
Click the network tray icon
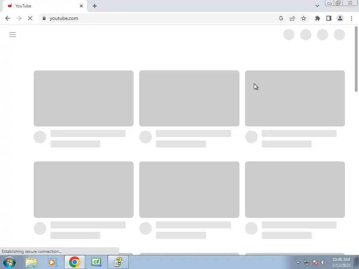coord(306,262)
